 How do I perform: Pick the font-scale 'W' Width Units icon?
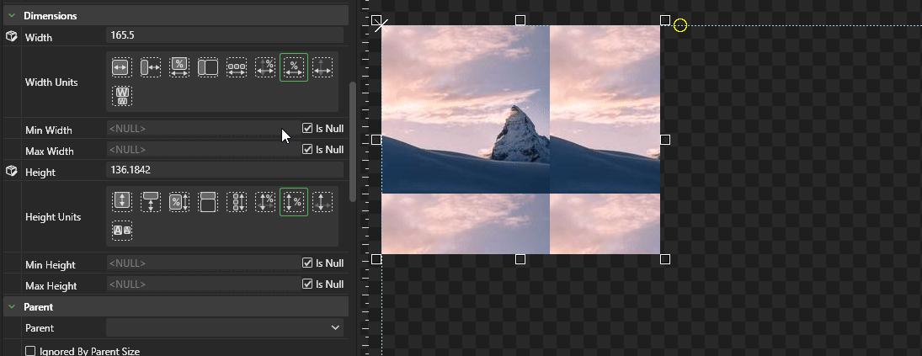(x=121, y=96)
